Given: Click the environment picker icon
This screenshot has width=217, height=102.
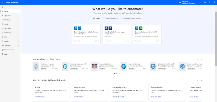Looking at the screenshot, I should 180,2.
